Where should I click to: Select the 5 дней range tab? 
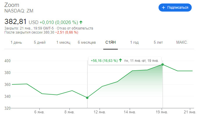pyautogui.click(x=40, y=43)
